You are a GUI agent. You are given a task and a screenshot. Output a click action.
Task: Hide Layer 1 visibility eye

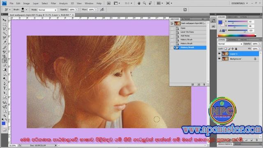click(219, 54)
